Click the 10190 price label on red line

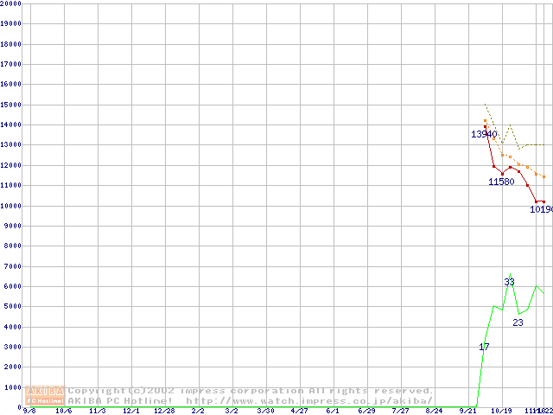point(541,209)
